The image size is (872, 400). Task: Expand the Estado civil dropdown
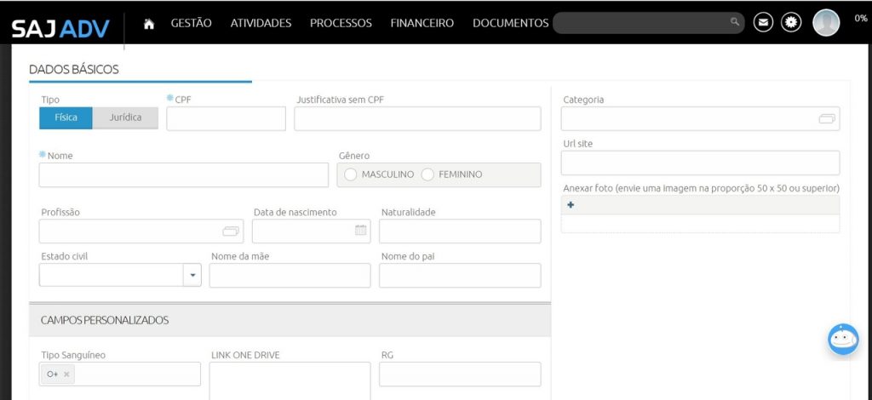click(x=192, y=275)
